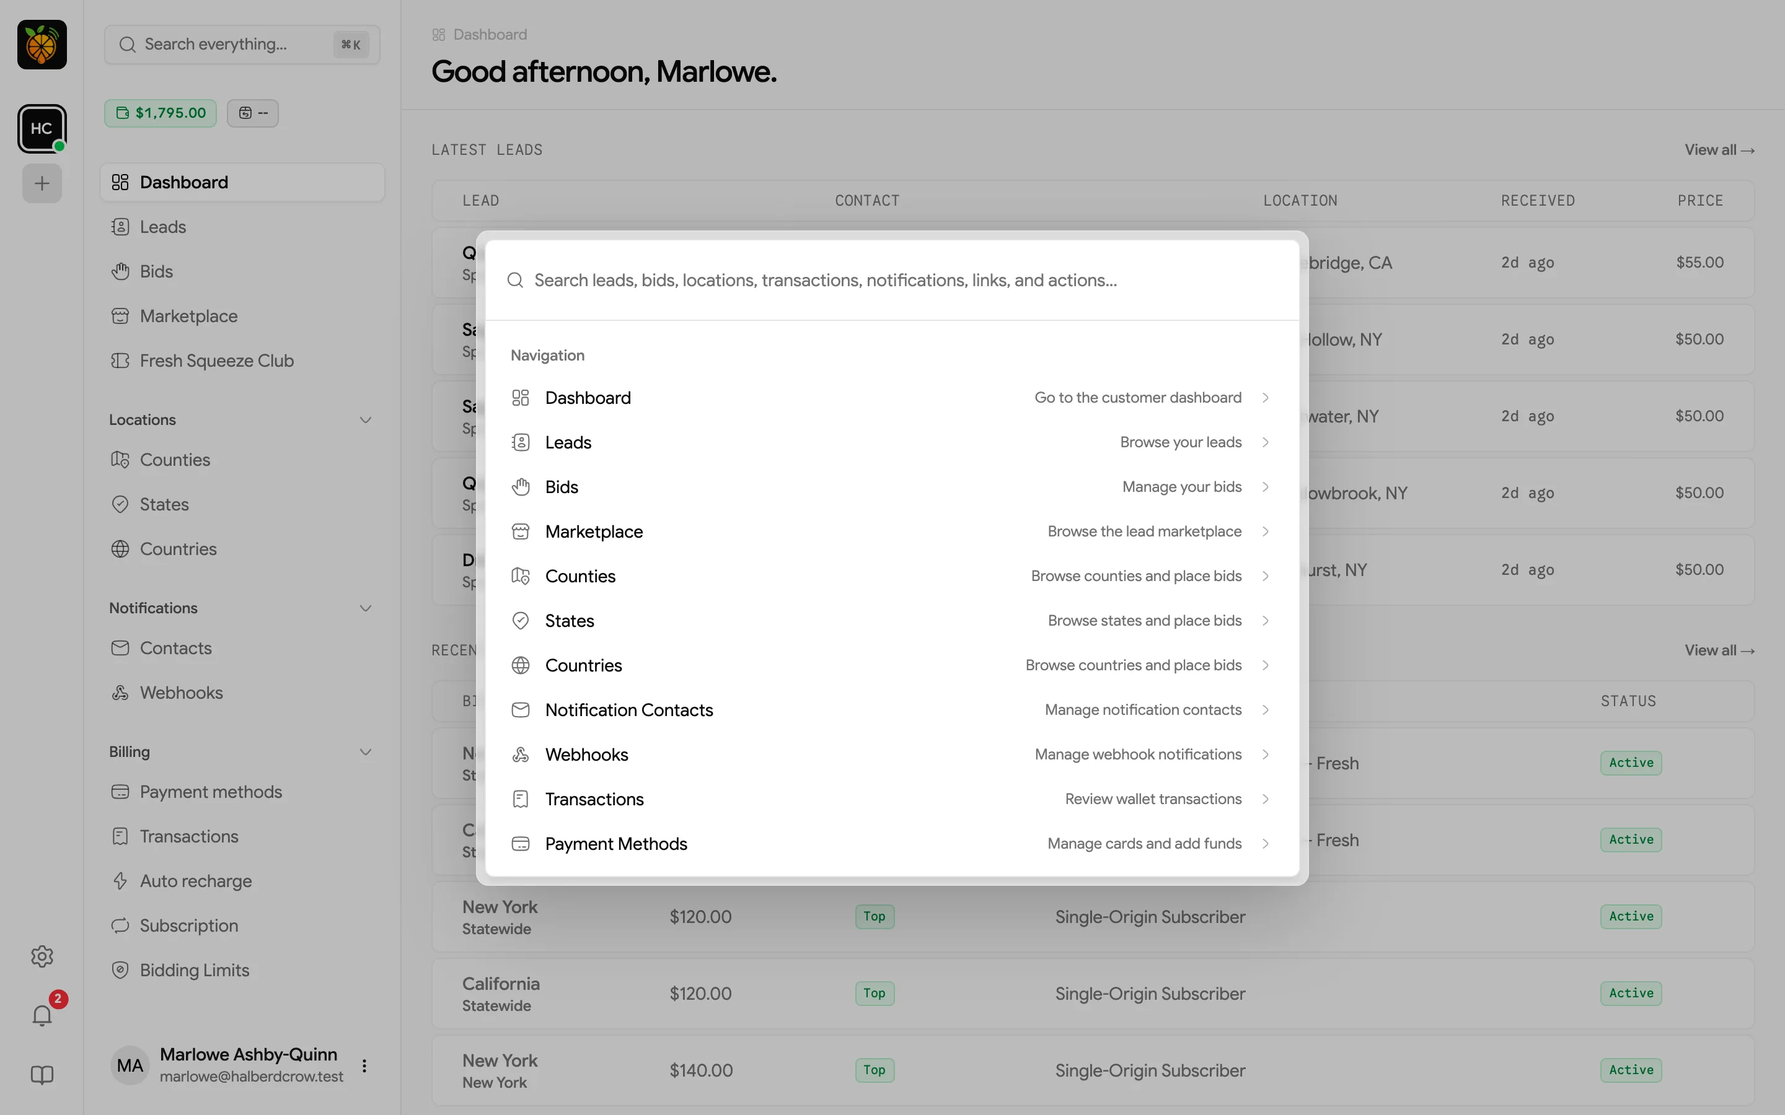Collapse the Billing section chevron

click(365, 752)
